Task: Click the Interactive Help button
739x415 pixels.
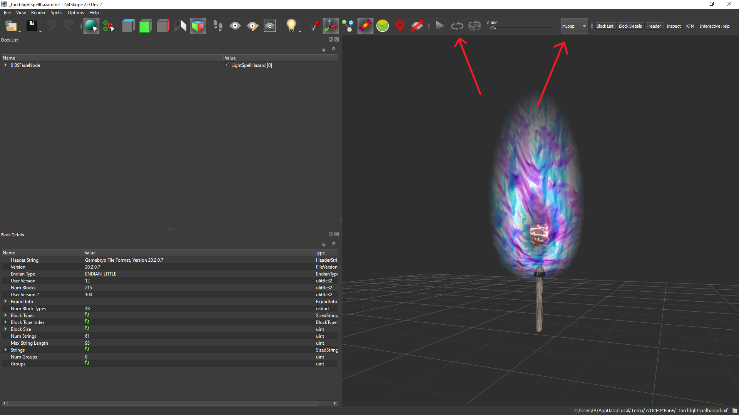Action: click(x=714, y=26)
